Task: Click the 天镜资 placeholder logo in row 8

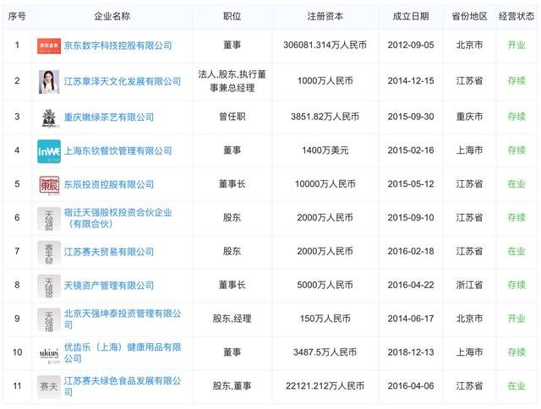Action: tap(49, 286)
